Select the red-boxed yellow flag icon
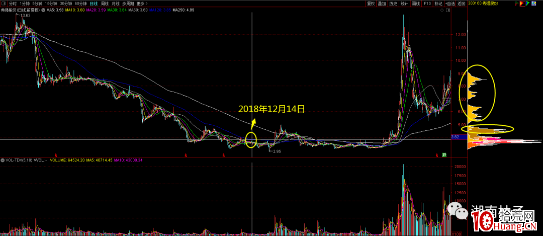543x236 pixels. pyautogui.click(x=522, y=4)
